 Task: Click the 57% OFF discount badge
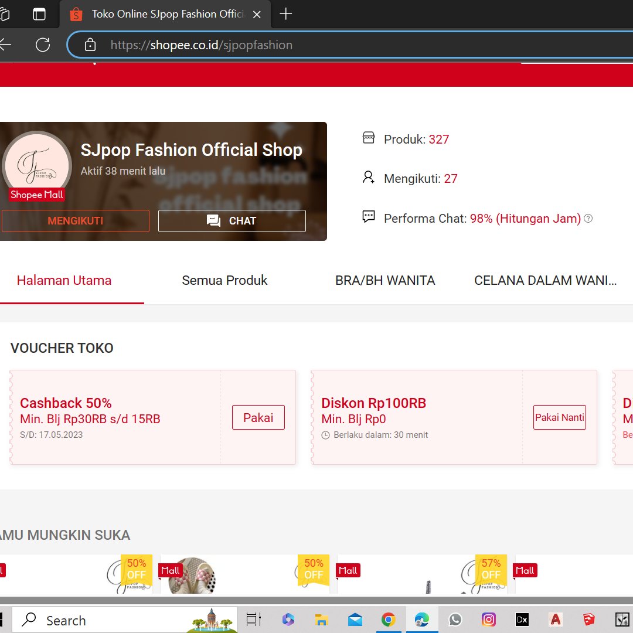(491, 570)
